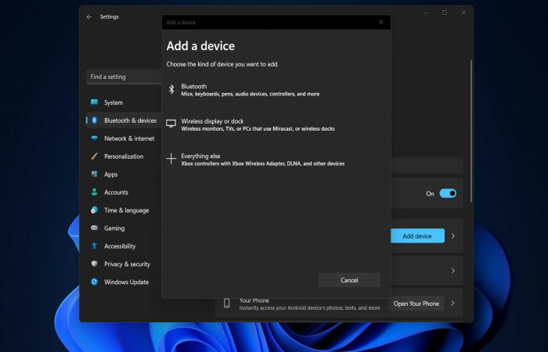The height and width of the screenshot is (352, 548).
Task: Click the Open Your Phone button
Action: click(416, 304)
